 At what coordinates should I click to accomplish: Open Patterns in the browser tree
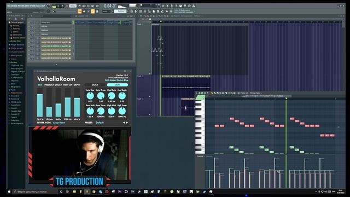pos(16,28)
